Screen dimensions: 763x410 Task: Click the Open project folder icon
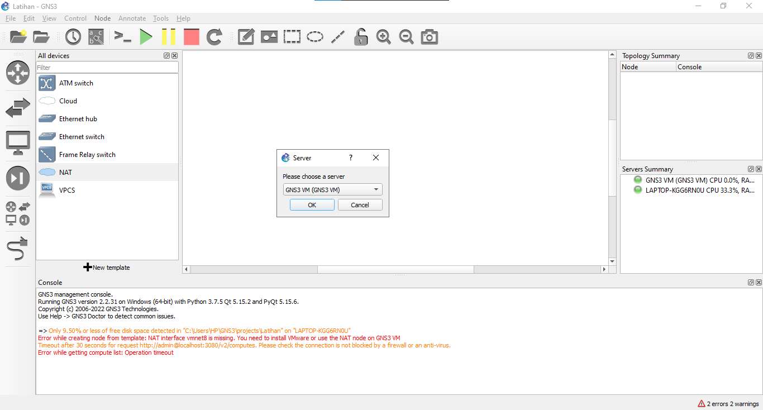tap(41, 37)
